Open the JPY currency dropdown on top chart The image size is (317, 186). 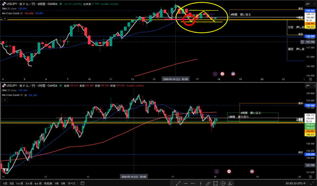point(310,4)
